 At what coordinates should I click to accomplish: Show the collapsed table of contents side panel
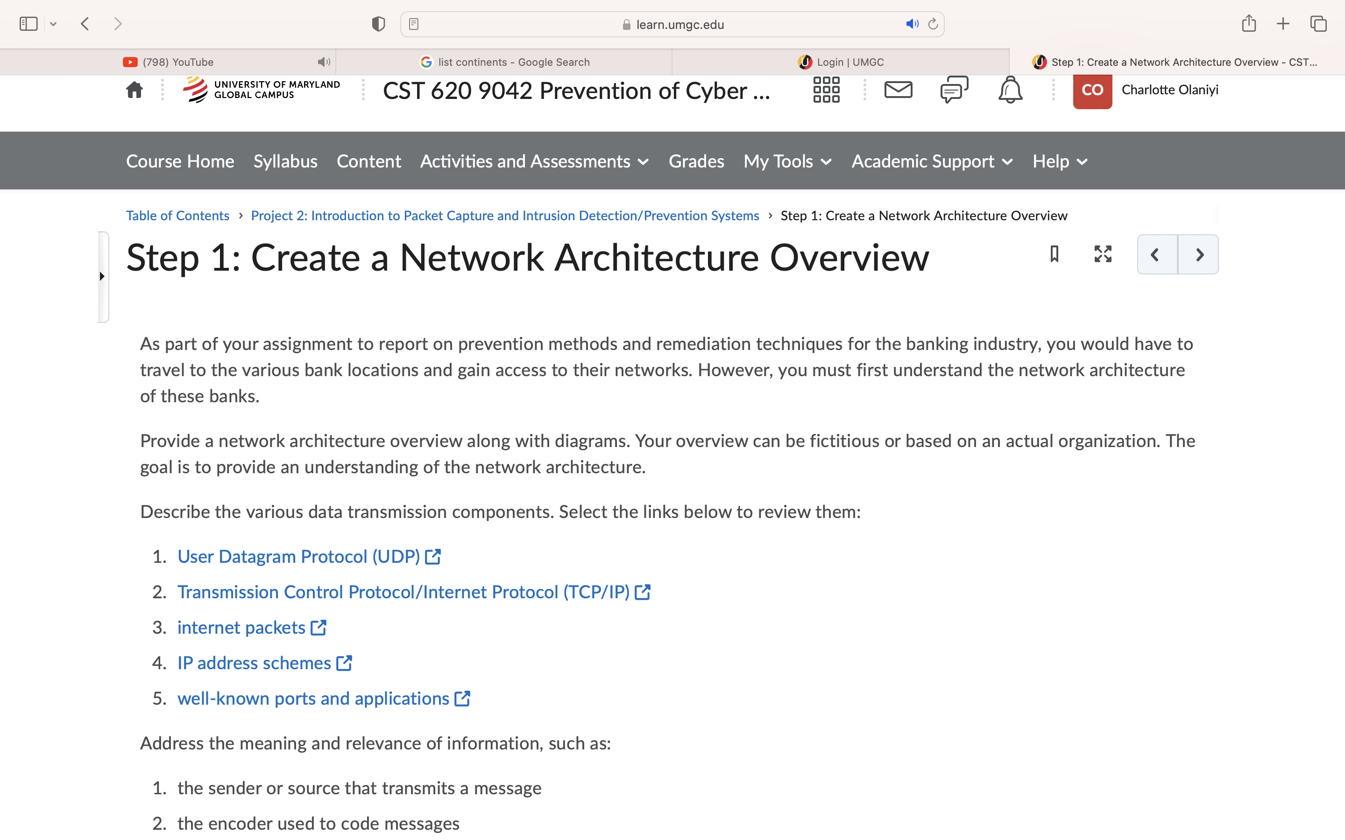[x=103, y=276]
